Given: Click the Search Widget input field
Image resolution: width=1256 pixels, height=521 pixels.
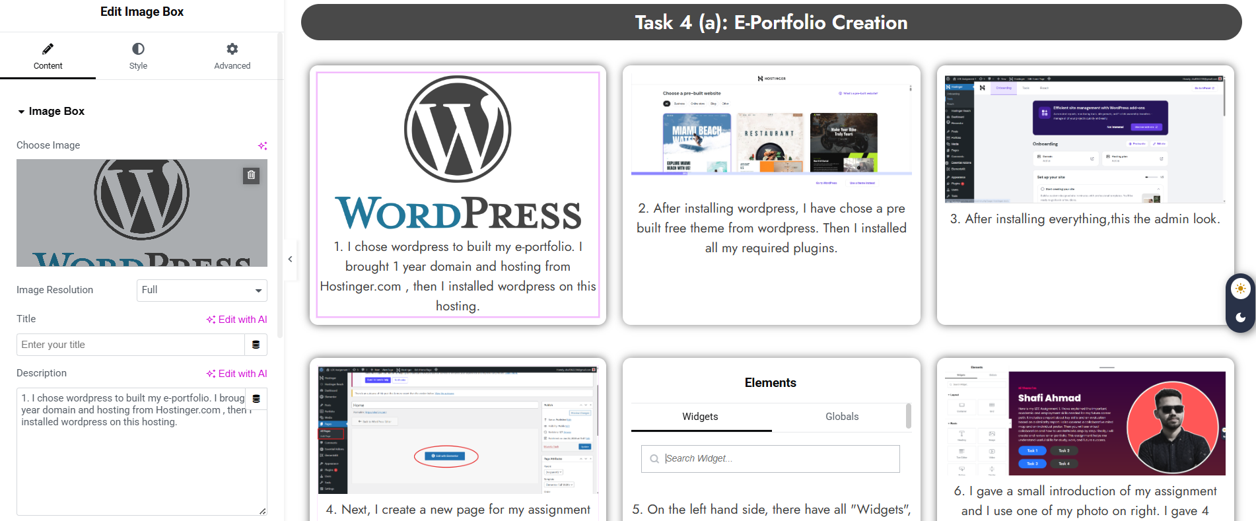Looking at the screenshot, I should coord(770,459).
